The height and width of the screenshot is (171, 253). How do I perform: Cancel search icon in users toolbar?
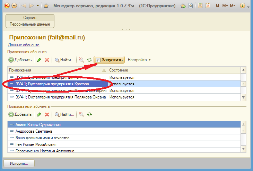pos(81,114)
